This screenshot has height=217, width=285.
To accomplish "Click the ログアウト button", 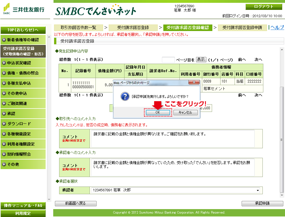I will pos(264,7).
